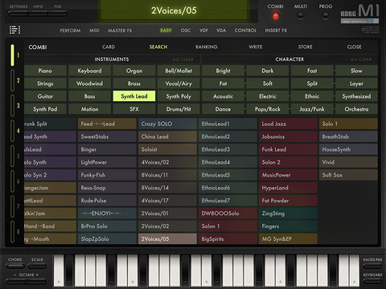This screenshot has width=386, height=289.
Task: Load the Soft Sax preset
Action: point(348,175)
